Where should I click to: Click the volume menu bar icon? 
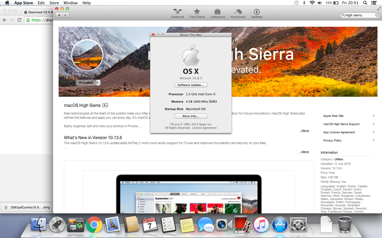click(320, 3)
